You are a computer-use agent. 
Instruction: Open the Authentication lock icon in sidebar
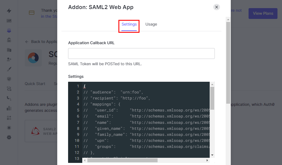click(x=9, y=40)
